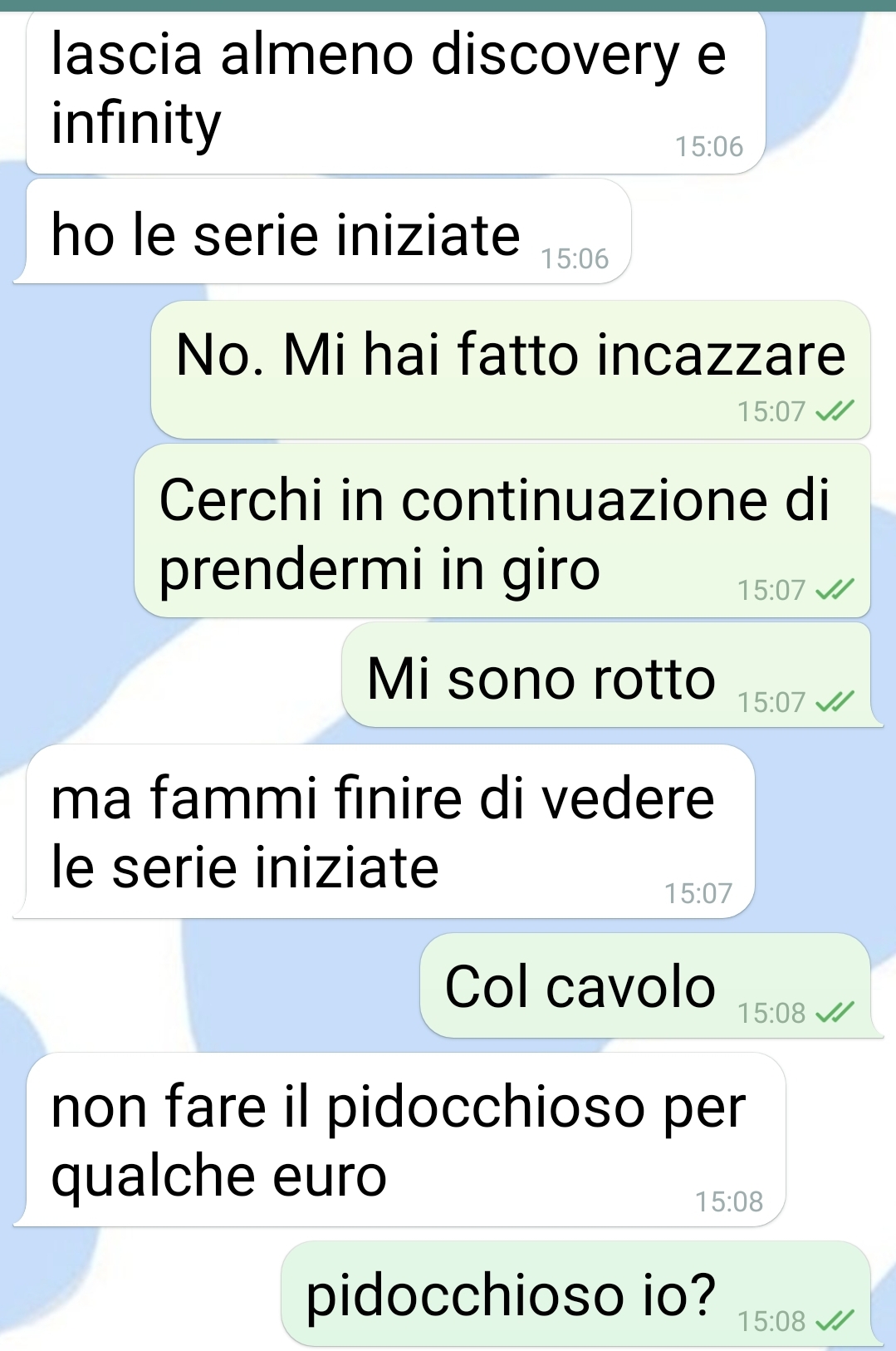Tap the double-check icon beside 'Mi sono rotto'
This screenshot has width=896, height=1351.
[835, 702]
